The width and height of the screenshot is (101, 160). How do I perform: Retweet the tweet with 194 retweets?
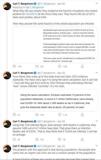[x=37, y=115]
